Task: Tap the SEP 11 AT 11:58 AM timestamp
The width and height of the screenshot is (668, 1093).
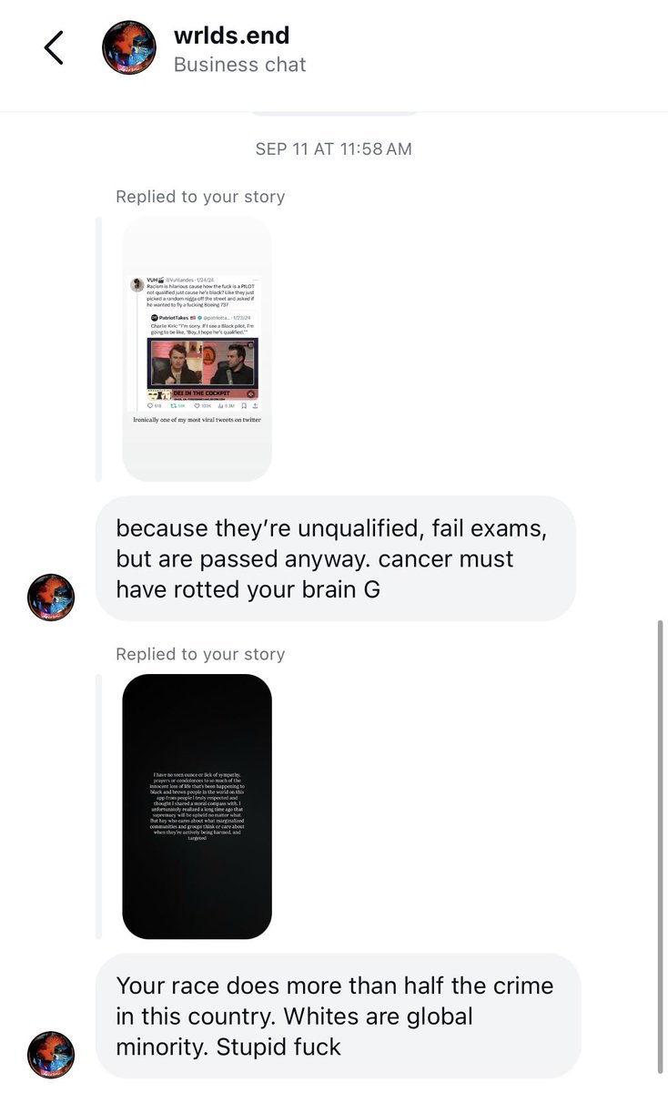Action: (333, 148)
